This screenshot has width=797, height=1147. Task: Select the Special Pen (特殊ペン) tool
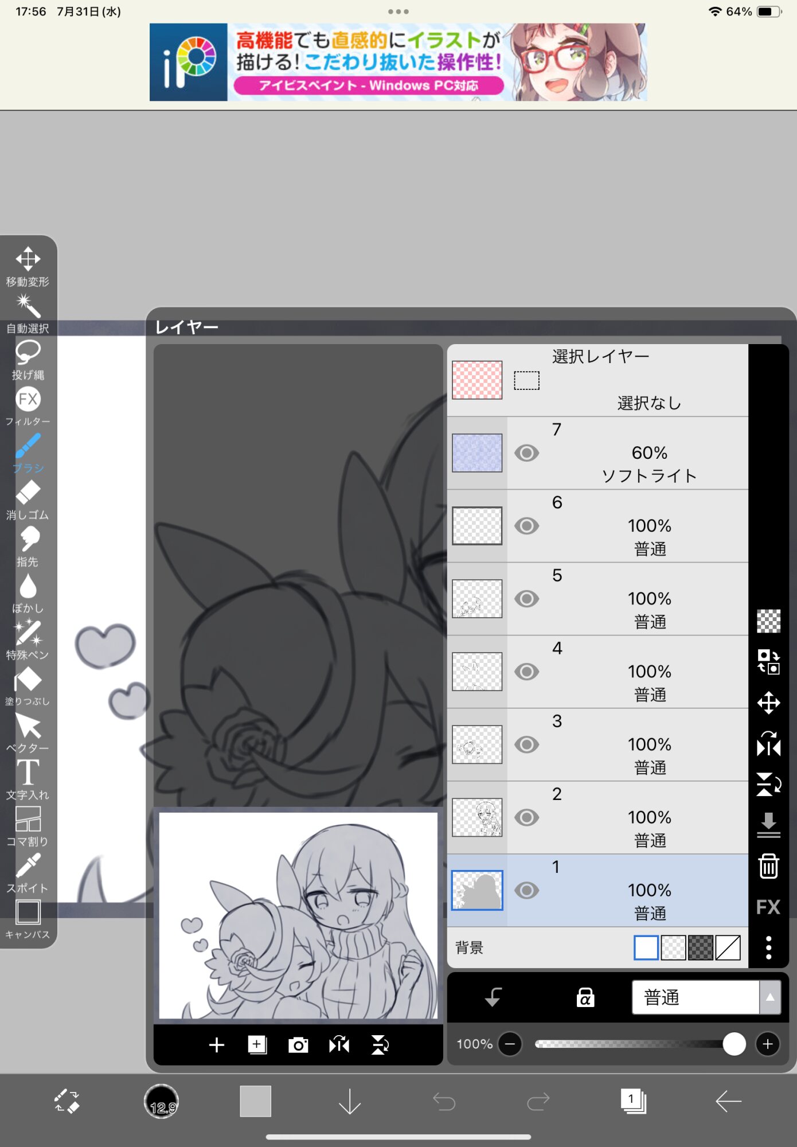click(x=28, y=639)
